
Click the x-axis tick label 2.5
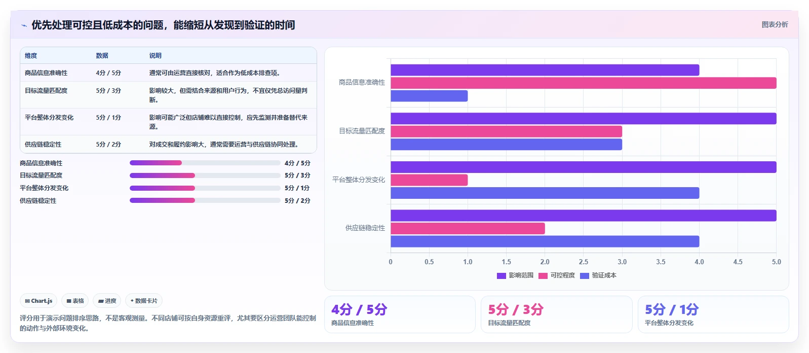click(584, 262)
